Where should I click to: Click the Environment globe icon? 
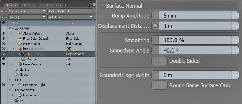point(20,95)
